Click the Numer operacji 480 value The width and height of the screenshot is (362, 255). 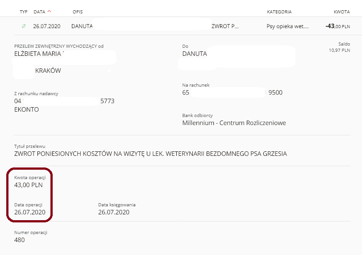pos(19,240)
